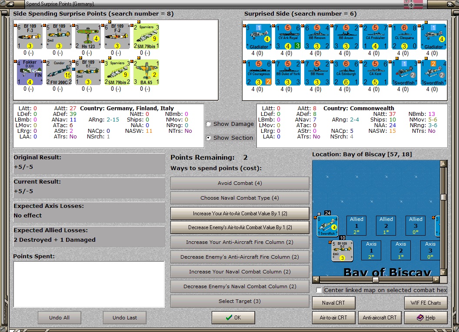Click the map scroll down arrow

(443, 273)
